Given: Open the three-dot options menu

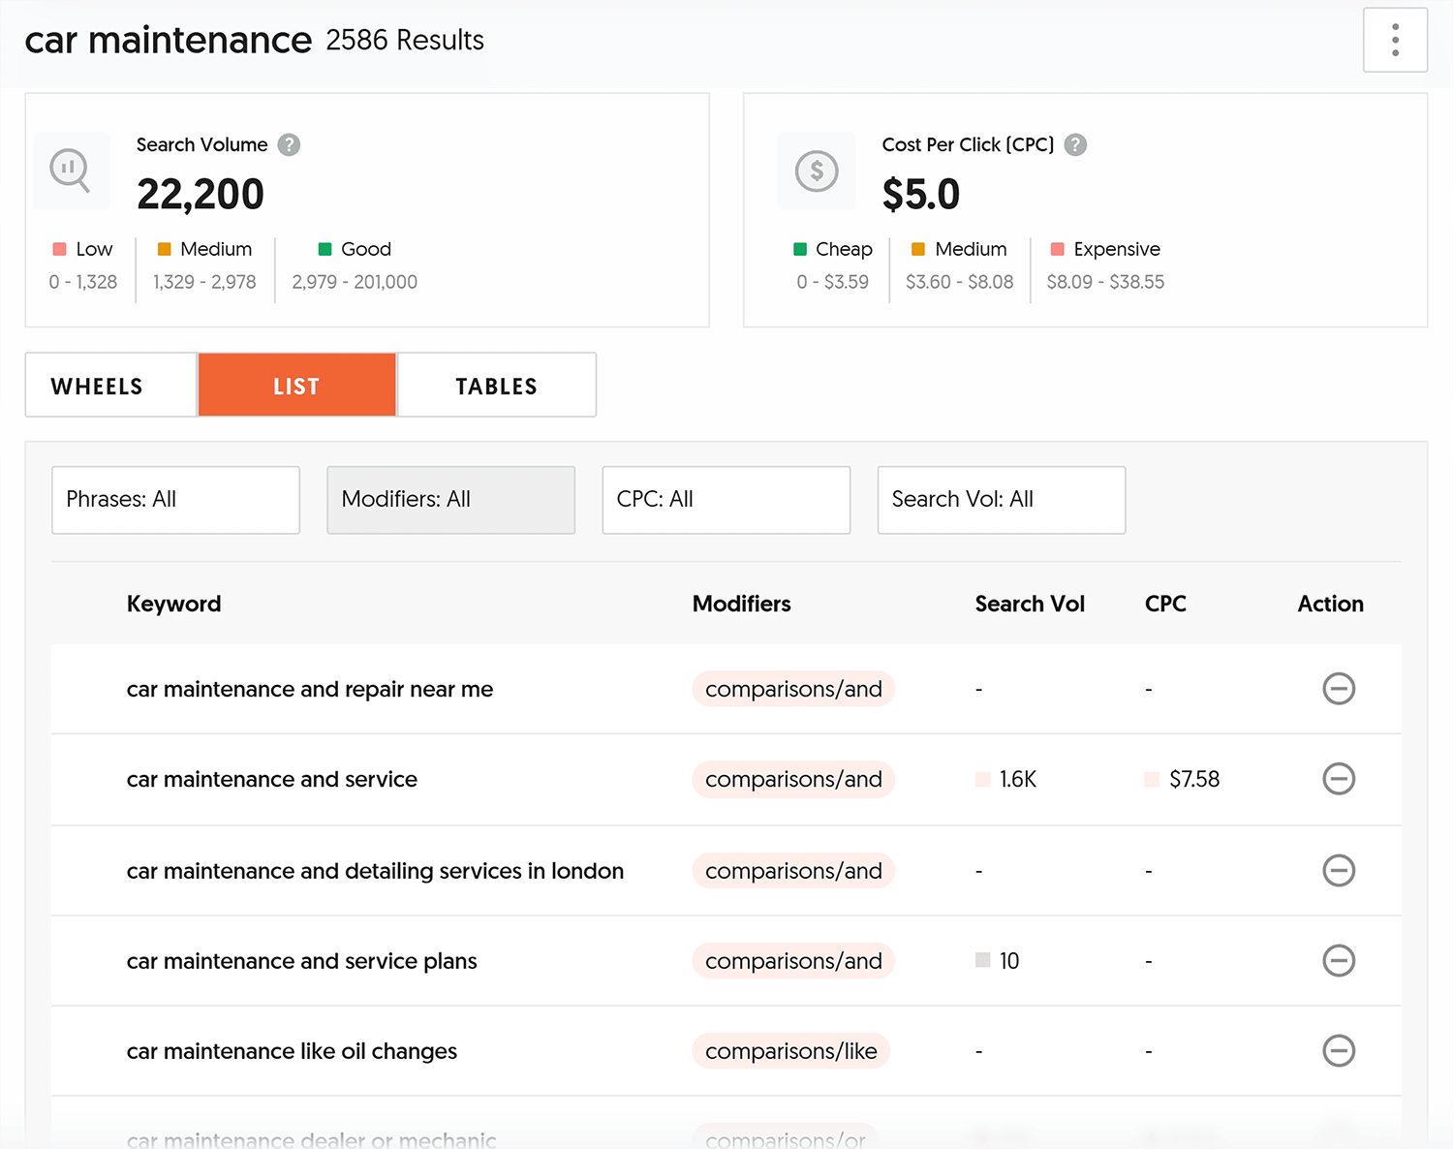Looking at the screenshot, I should [x=1395, y=40].
